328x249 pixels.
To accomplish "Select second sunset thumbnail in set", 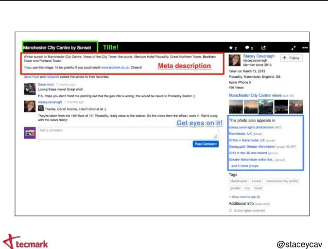I will (x=251, y=107).
